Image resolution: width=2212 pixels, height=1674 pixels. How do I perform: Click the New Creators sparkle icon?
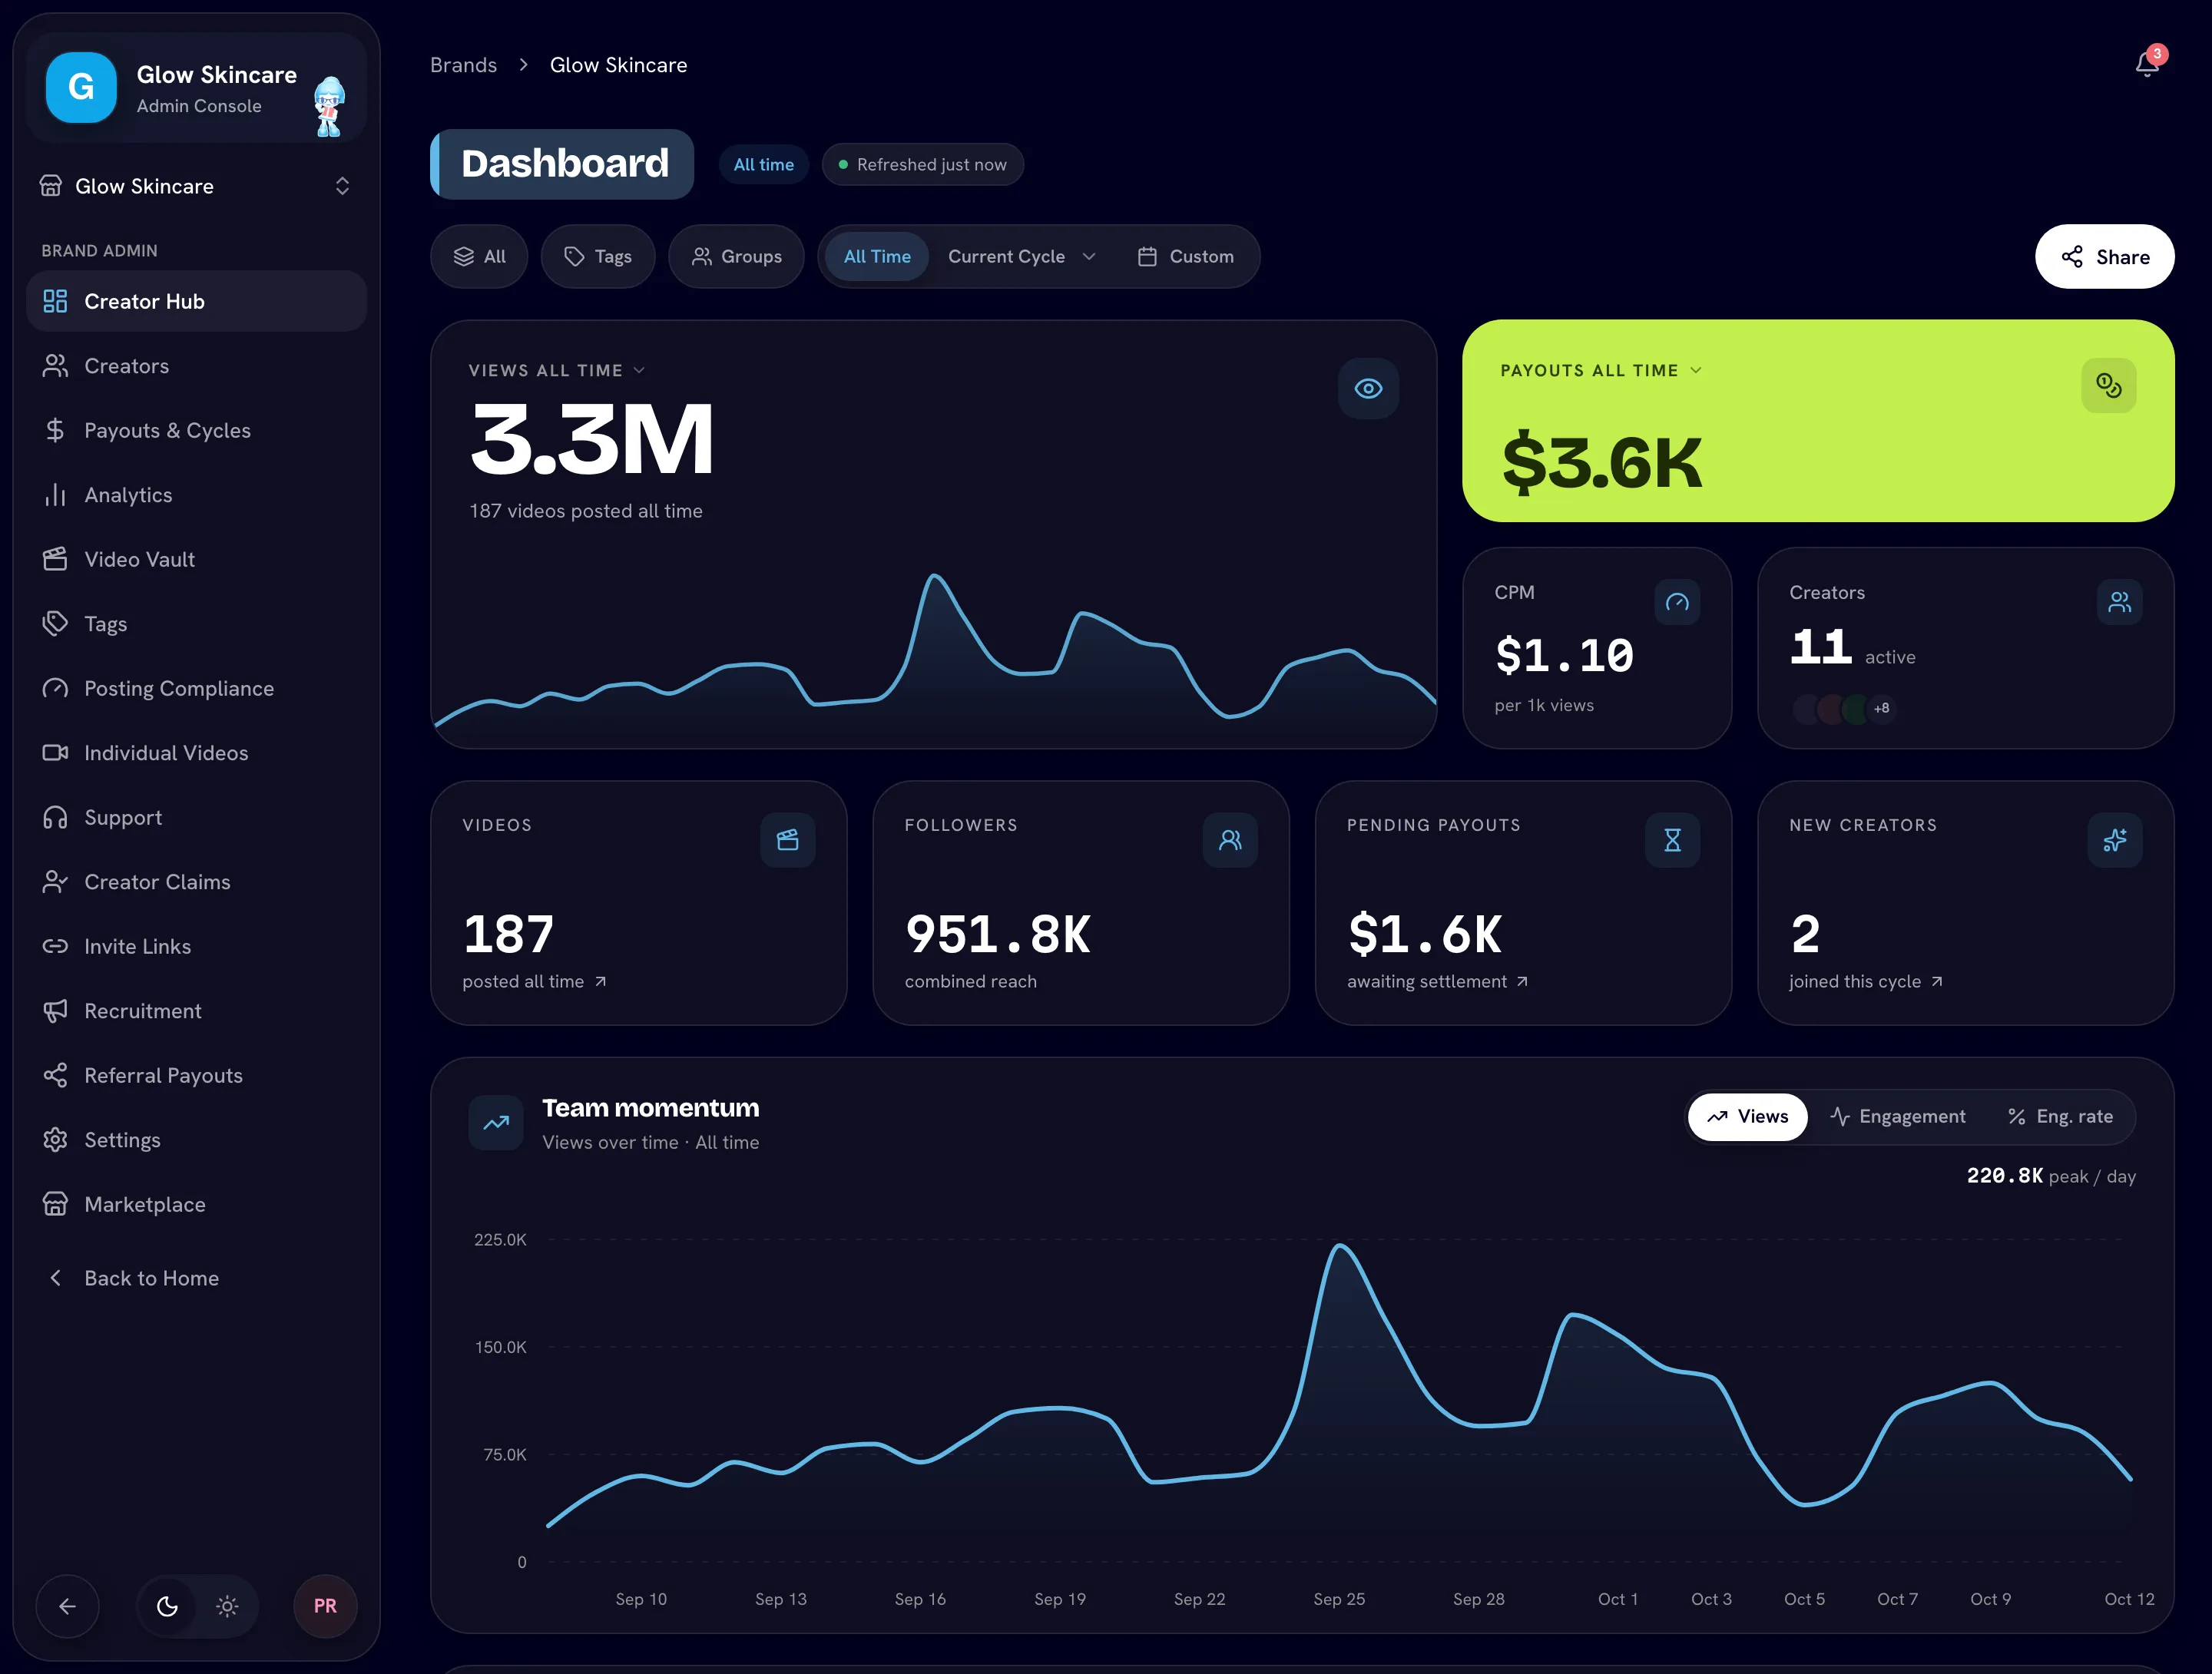(2114, 840)
